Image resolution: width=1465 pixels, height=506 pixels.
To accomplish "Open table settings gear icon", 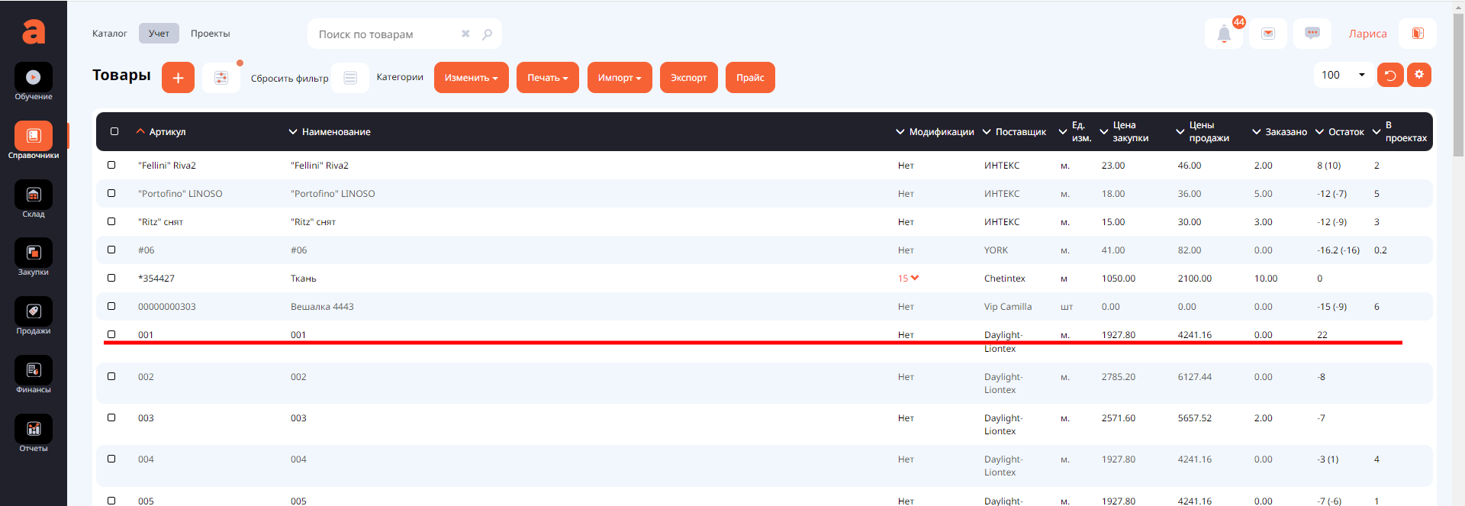I will 1419,75.
